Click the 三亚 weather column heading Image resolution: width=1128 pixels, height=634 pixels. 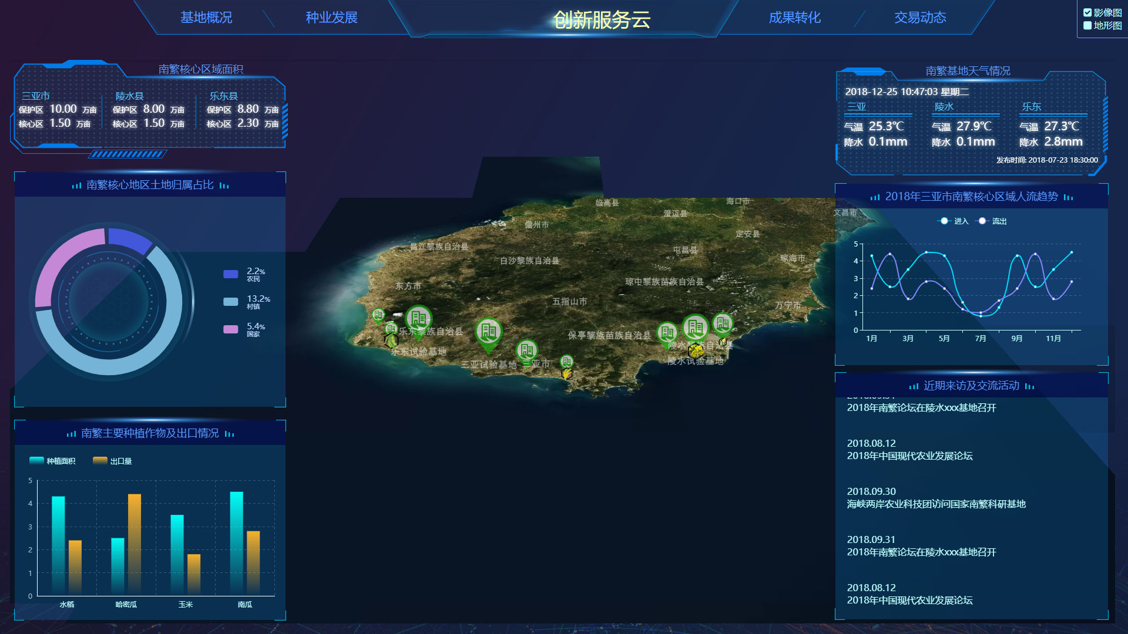pos(857,107)
